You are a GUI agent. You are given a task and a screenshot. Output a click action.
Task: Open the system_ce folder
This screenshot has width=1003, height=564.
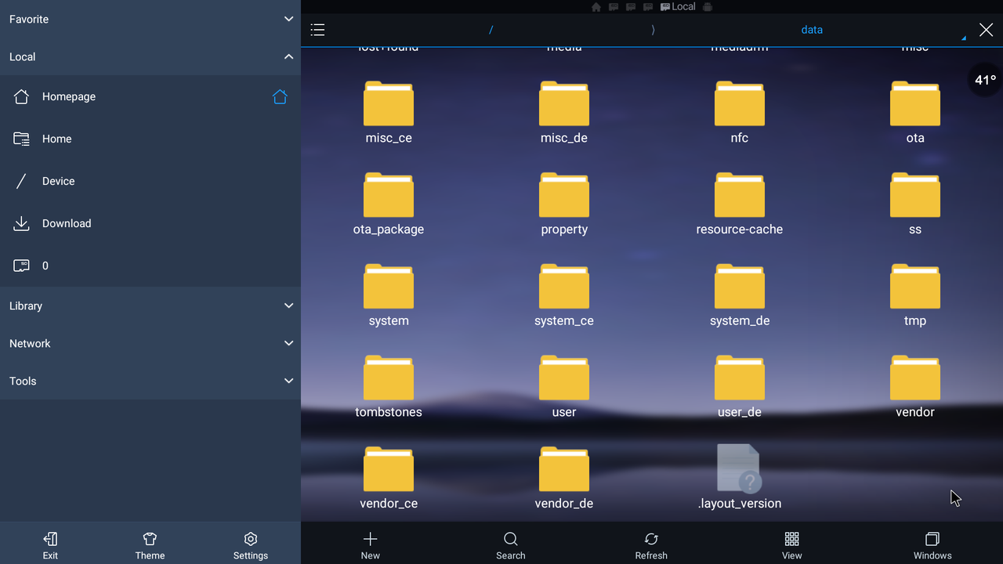point(564,295)
